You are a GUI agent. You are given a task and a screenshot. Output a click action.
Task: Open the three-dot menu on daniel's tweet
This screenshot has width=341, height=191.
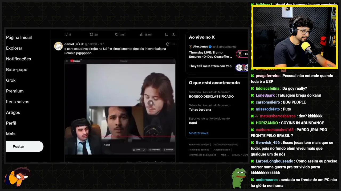pos(173,44)
